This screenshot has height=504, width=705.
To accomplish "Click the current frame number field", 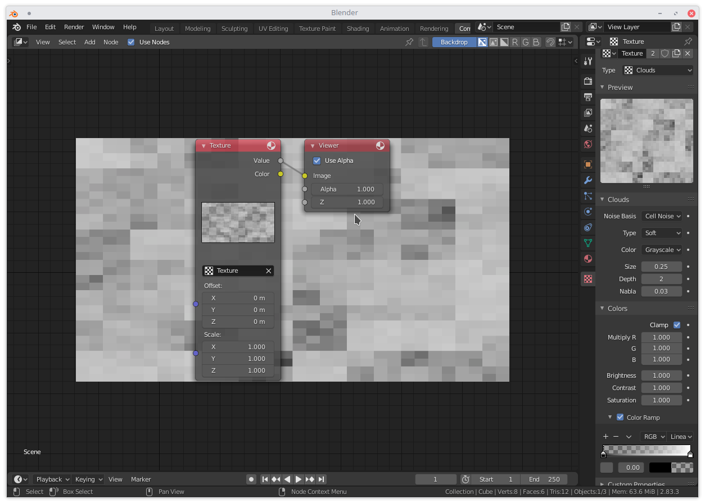I will pos(436,479).
